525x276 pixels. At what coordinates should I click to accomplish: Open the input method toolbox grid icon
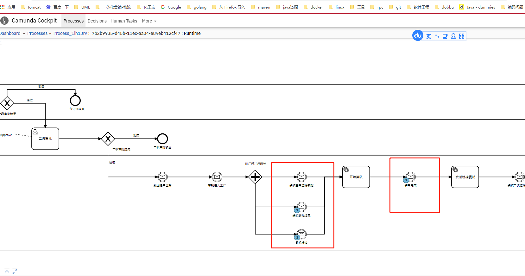point(462,36)
